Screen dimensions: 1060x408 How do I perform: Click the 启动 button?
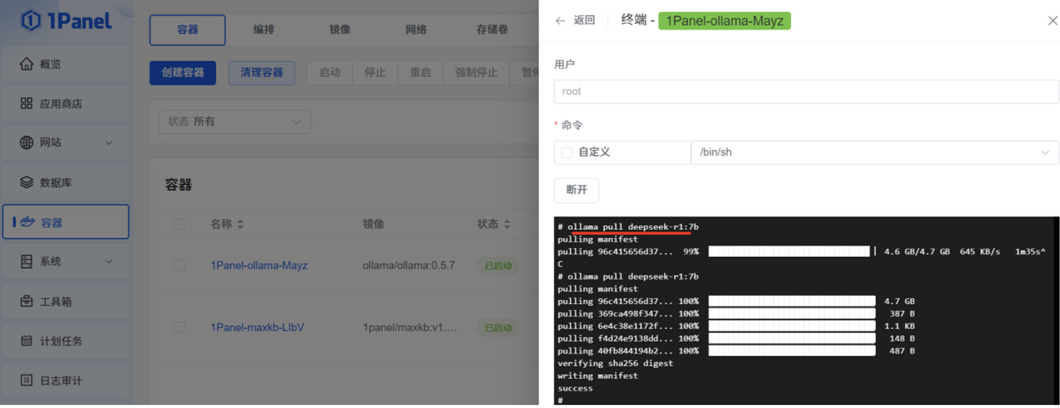coord(330,73)
